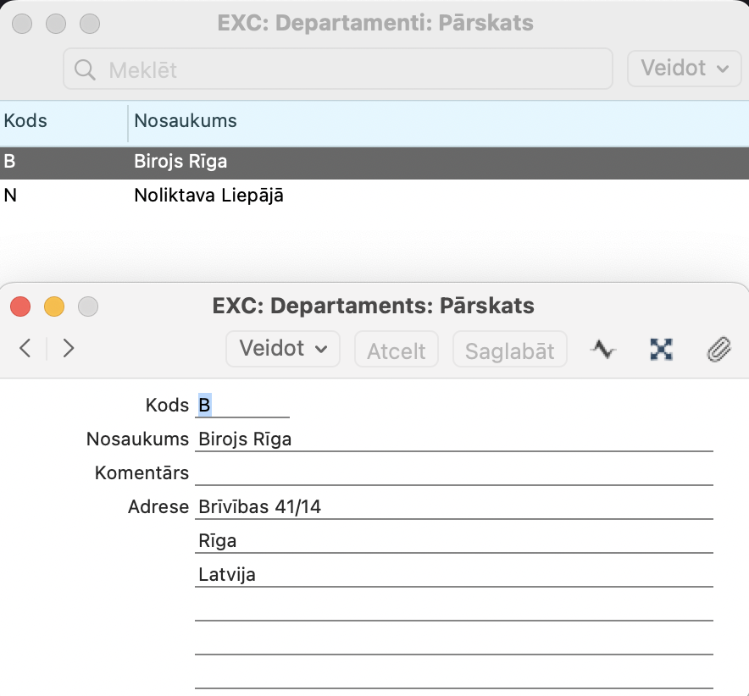This screenshot has height=696, width=749.
Task: Click the Adrese field with Brīvības 41/14
Action: click(x=453, y=507)
